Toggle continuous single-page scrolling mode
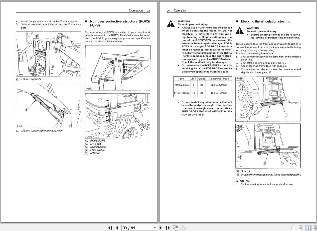The width and height of the screenshot is (317, 231). 300,227
